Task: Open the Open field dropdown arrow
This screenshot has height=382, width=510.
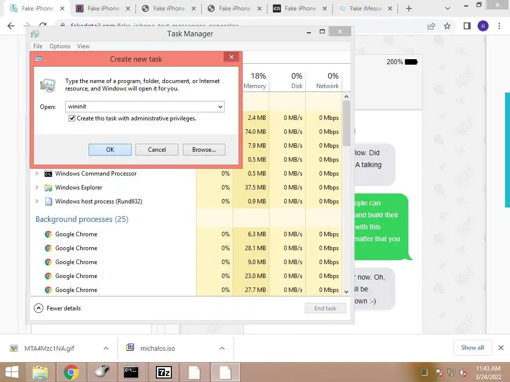Action: click(220, 106)
